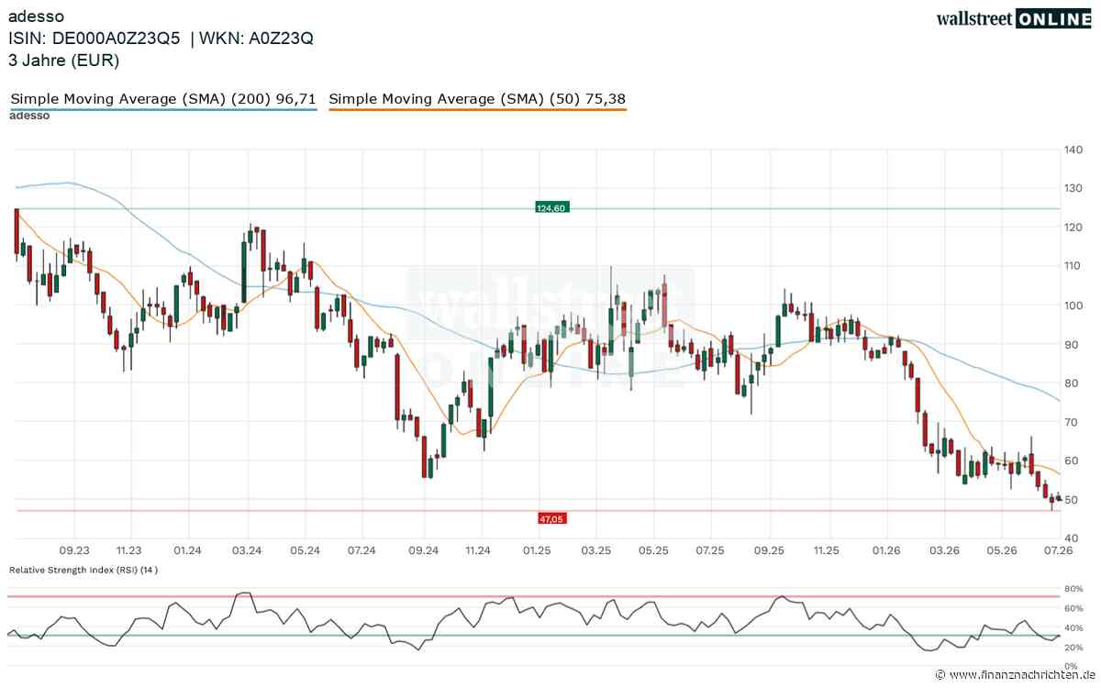Click the price axis value 50
Screen dimensions: 1101x688
[1072, 500]
